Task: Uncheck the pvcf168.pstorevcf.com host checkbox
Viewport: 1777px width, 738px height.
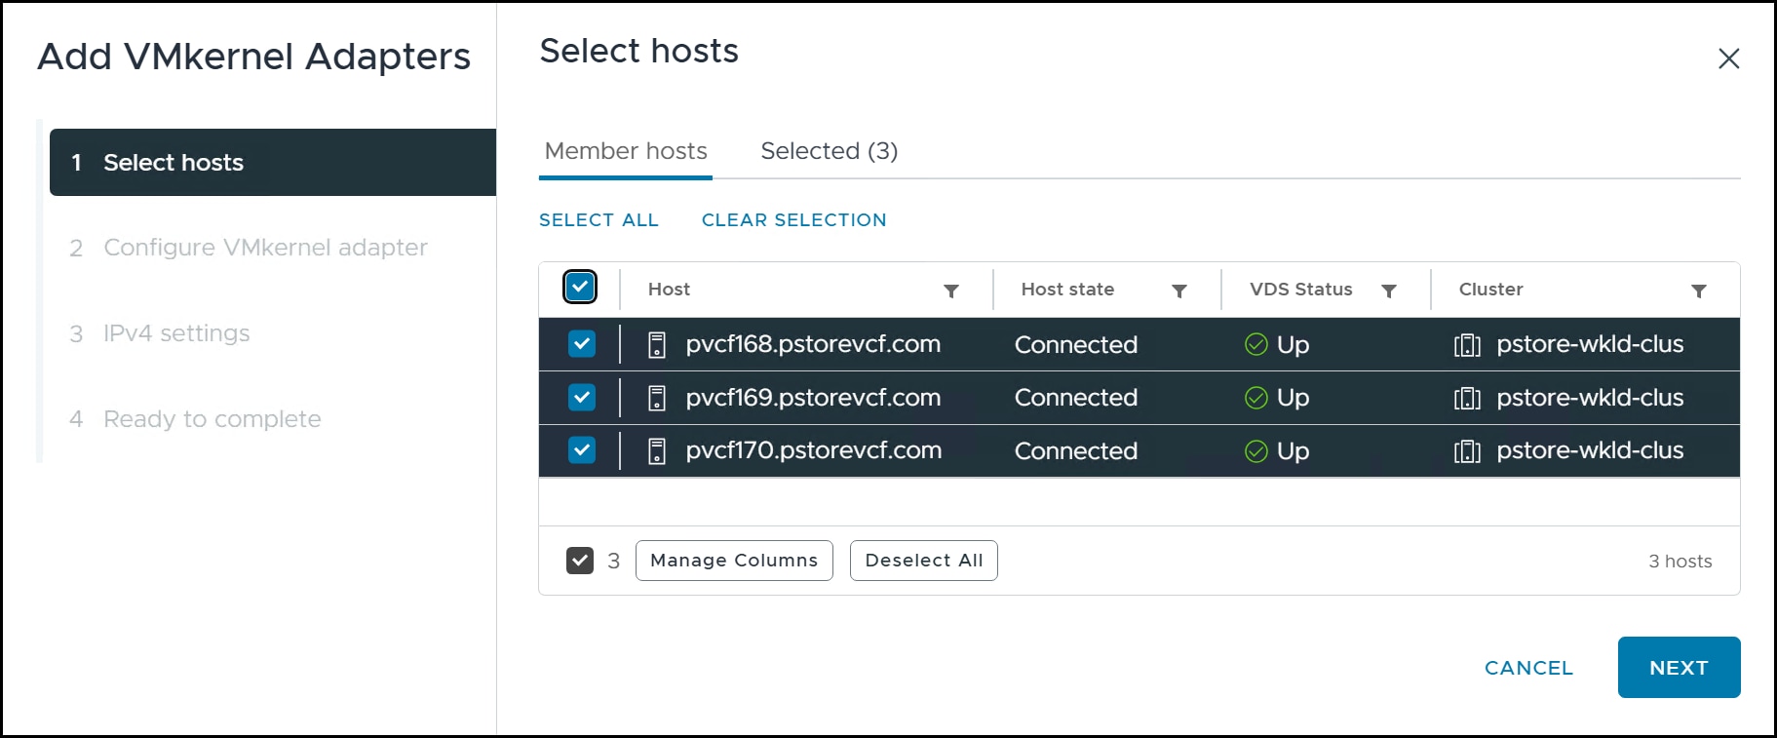Action: (582, 344)
